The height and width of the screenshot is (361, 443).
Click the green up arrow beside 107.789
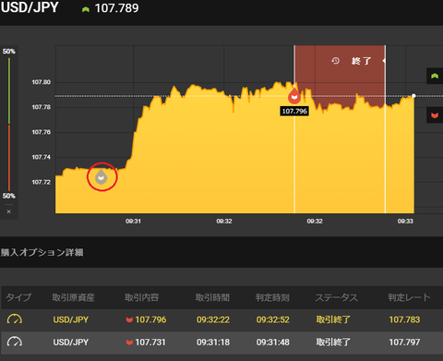pos(86,9)
